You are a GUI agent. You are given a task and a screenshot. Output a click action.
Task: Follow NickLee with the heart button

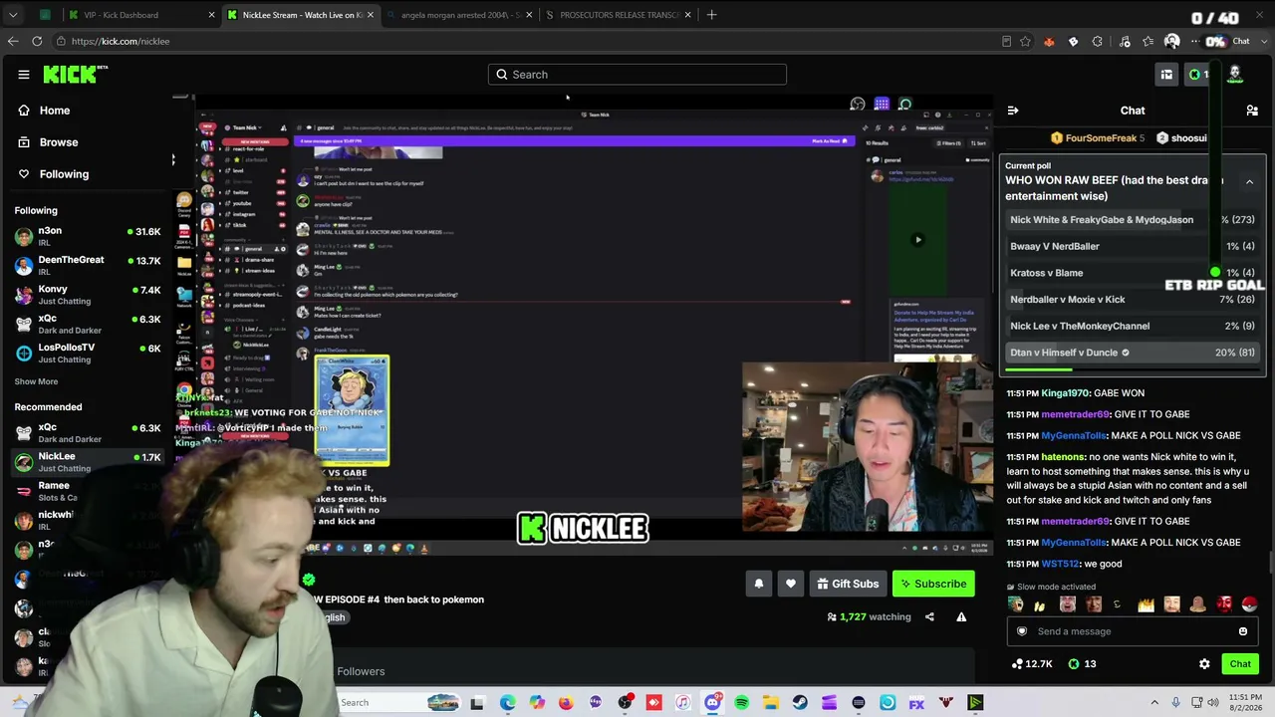pyautogui.click(x=791, y=585)
